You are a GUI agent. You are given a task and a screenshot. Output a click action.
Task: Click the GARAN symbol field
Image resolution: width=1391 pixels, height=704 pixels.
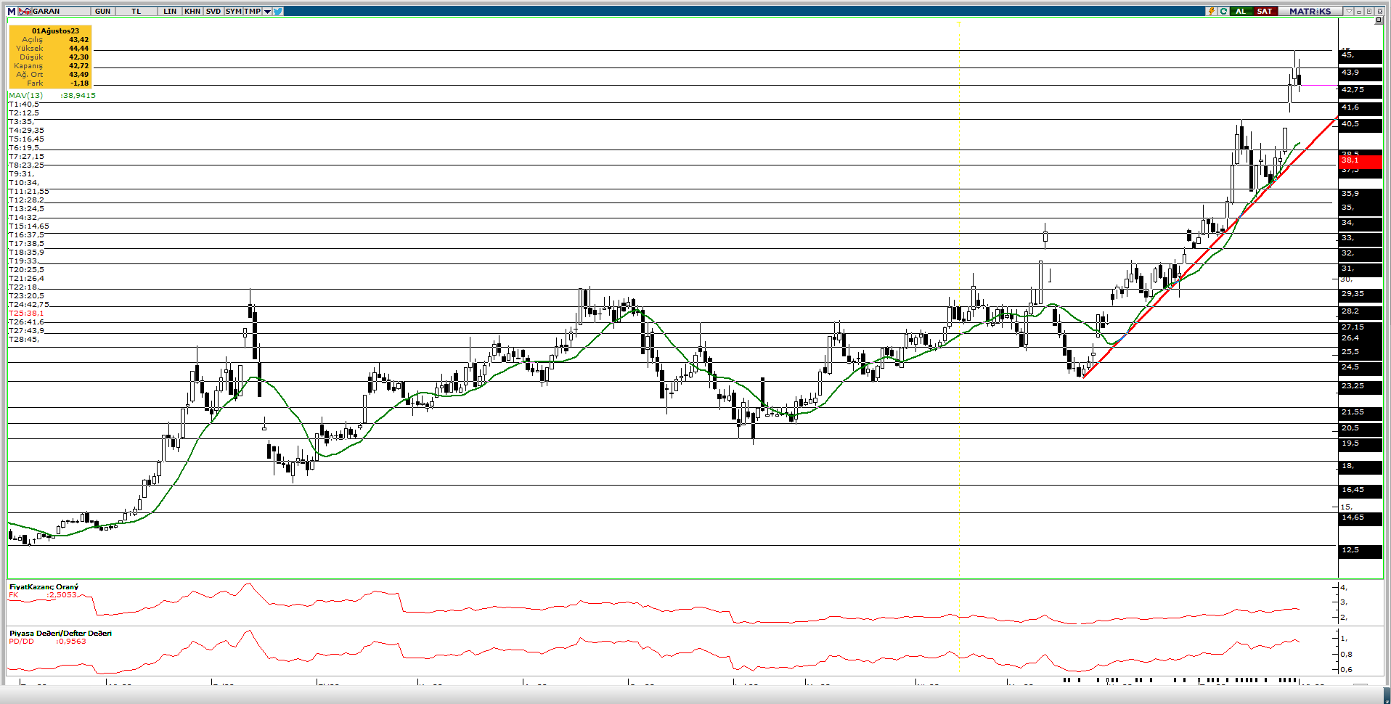click(61, 12)
